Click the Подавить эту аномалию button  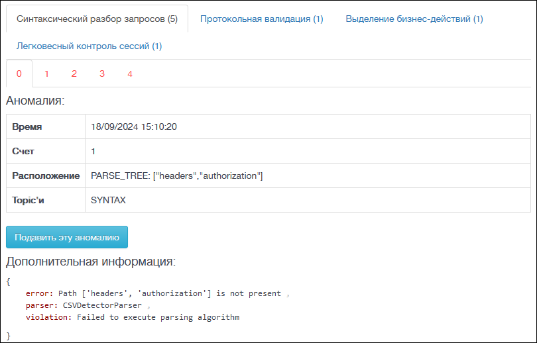pos(67,237)
